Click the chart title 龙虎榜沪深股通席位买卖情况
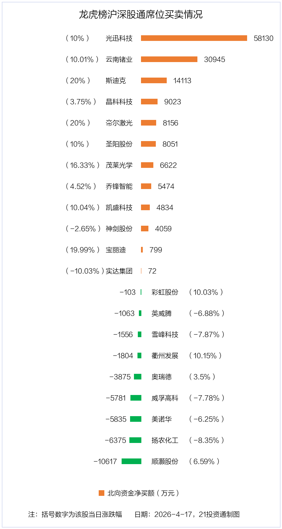Screen dimensions: 282x529 tap(141, 15)
